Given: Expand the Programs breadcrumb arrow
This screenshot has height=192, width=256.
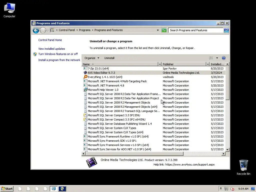Looking at the screenshot, I should [x=92, y=30].
